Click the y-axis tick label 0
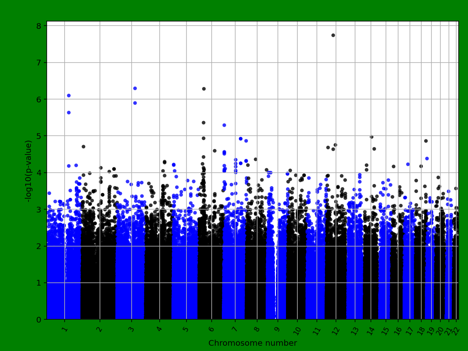Screen dimensions: 468x351 point(39,319)
